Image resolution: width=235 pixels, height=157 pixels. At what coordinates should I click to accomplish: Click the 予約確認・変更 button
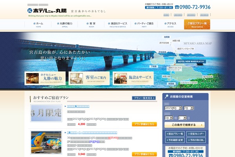coord(175,140)
